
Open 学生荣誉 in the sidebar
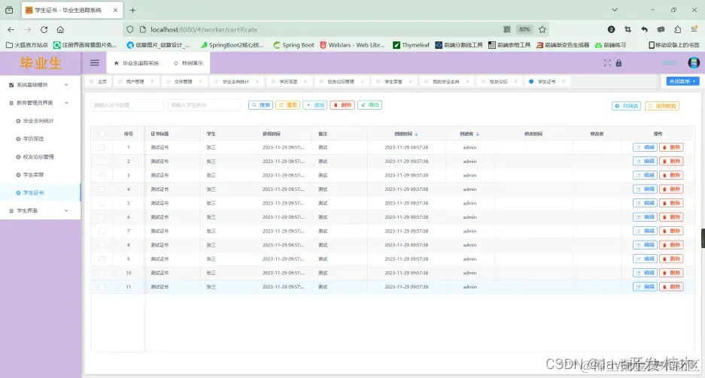[33, 174]
